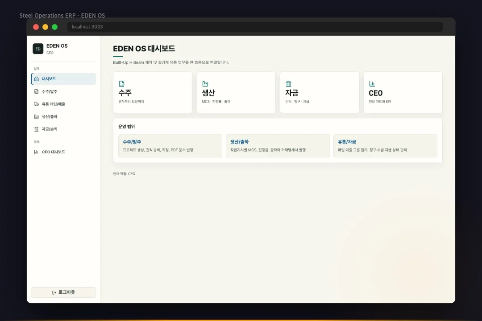This screenshot has height=321, width=482.
Task: Open 자금/손익 menu item
Action: click(x=63, y=129)
